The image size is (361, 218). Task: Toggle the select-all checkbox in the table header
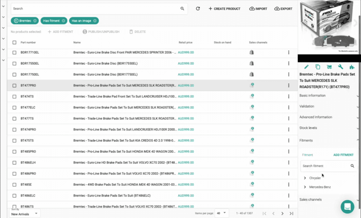pyautogui.click(x=14, y=42)
